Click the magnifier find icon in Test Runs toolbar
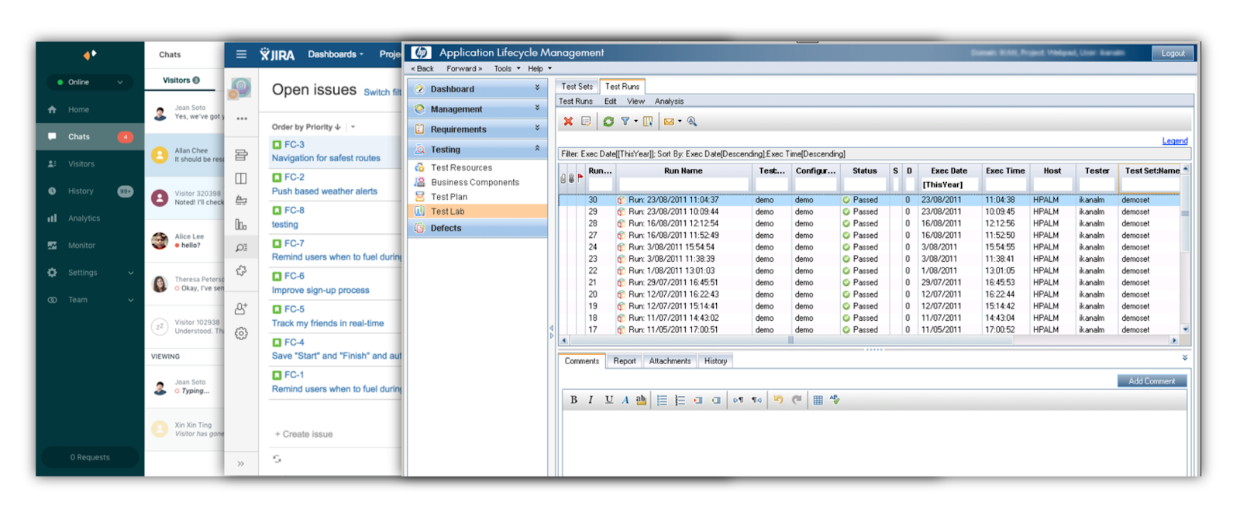The height and width of the screenshot is (506, 1240). (x=692, y=122)
